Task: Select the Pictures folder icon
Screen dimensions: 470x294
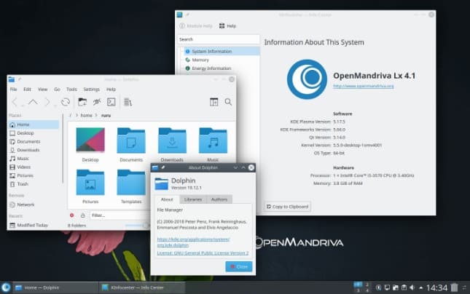Action: [90, 182]
